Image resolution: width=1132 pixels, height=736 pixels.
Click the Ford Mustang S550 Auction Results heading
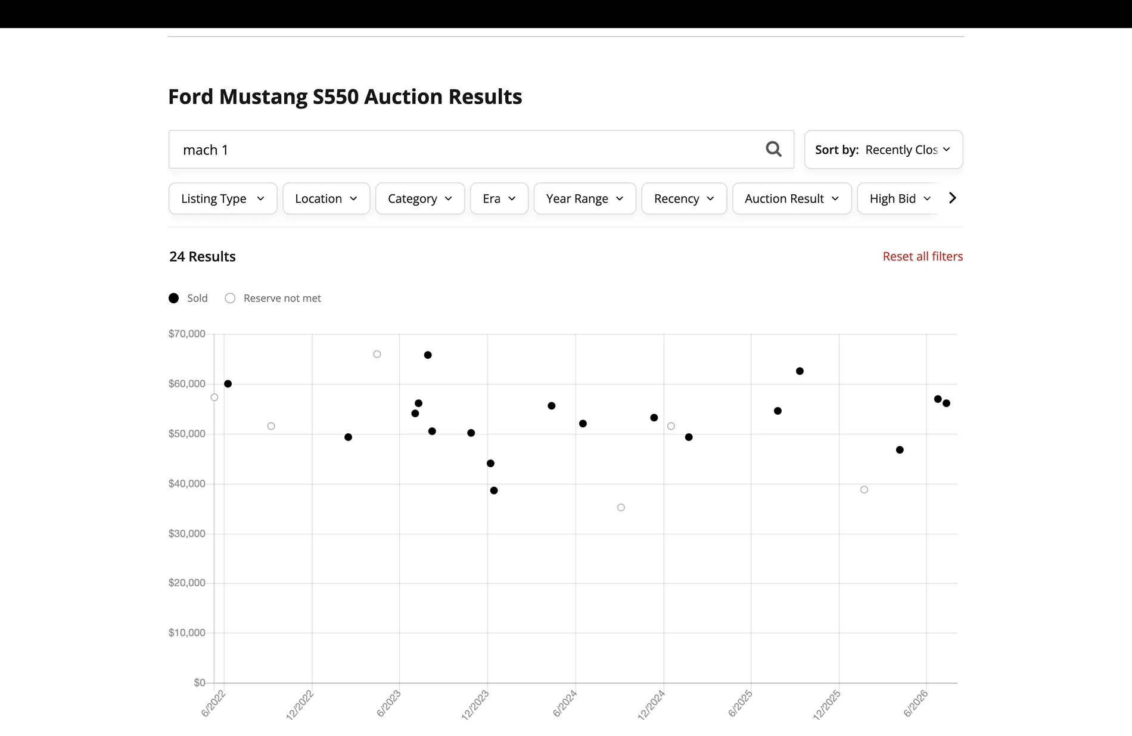pos(345,97)
